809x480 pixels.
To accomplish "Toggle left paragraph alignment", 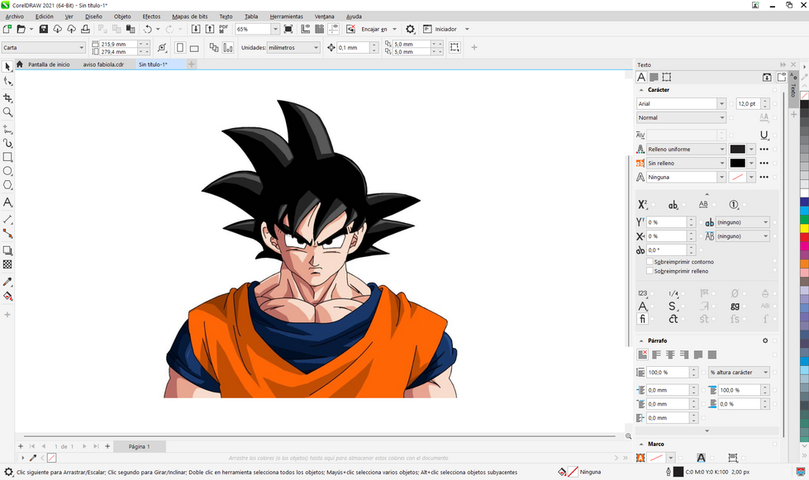I will (656, 354).
